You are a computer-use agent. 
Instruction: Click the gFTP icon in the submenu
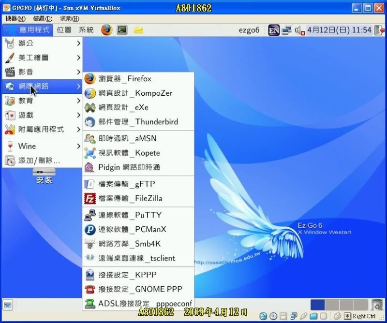pos(89,184)
